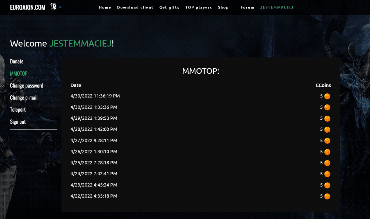Click the coin icon on 4/28/2022 row
Screen dimensions: 370x219
pos(327,130)
